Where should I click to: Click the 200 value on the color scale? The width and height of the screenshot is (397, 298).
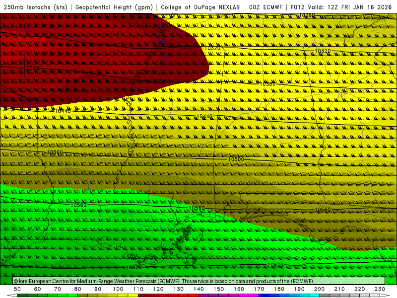(320, 289)
